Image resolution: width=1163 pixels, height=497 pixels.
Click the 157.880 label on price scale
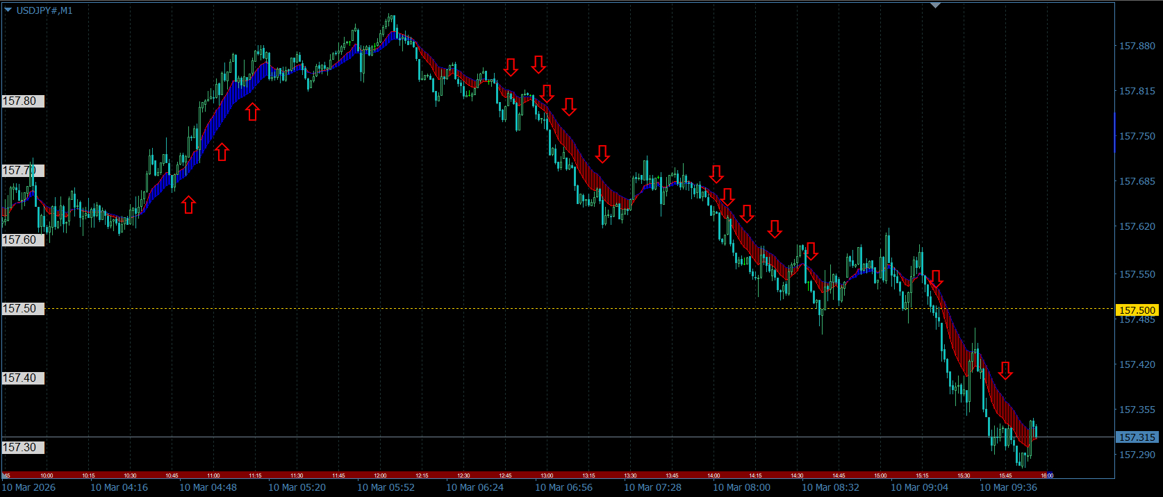[x=1137, y=46]
